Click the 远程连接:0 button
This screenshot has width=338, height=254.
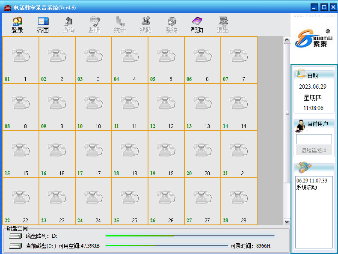pyautogui.click(x=314, y=150)
